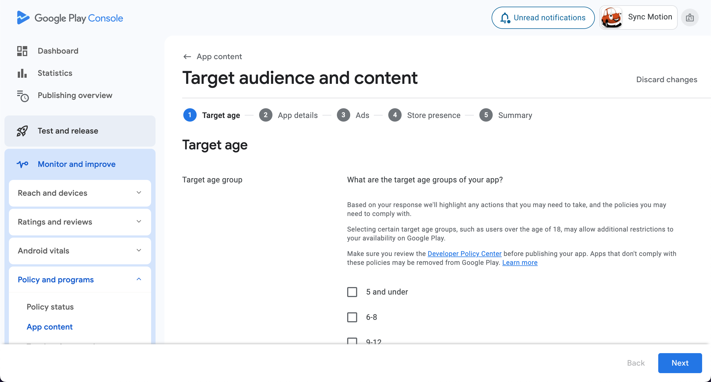Open the Policy status menu item

[50, 307]
